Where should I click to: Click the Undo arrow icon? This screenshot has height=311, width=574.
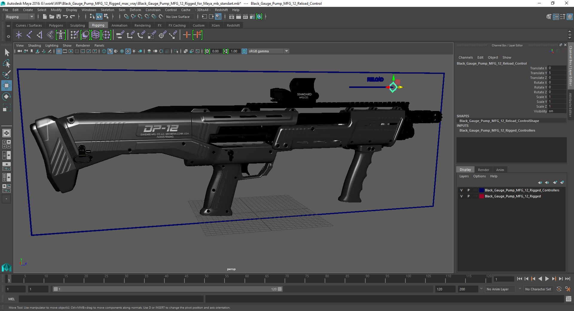[x=65, y=17]
